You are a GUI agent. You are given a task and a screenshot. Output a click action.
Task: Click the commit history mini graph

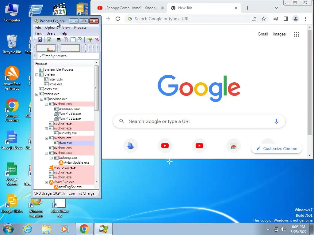[70, 48]
